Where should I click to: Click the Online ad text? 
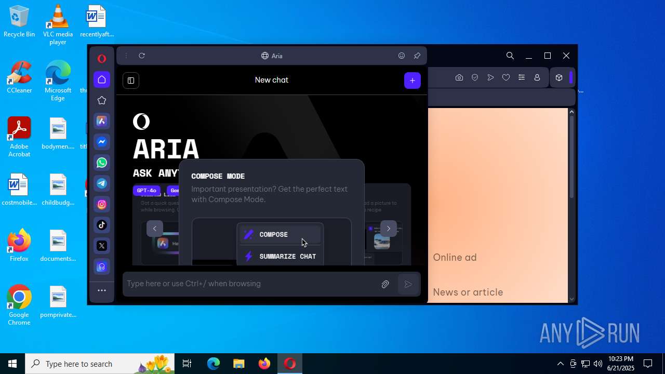click(x=455, y=257)
